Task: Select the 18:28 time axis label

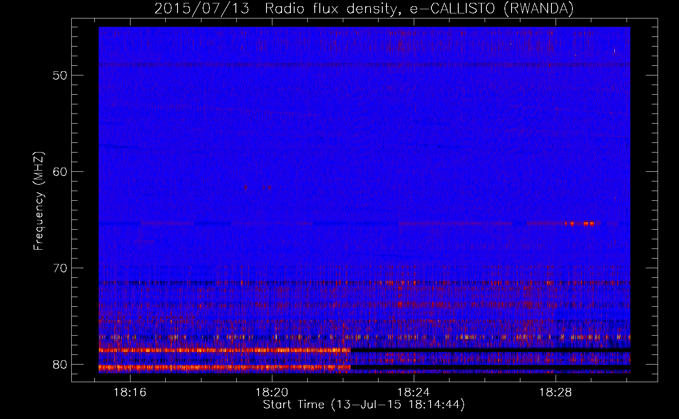Action: [x=555, y=393]
